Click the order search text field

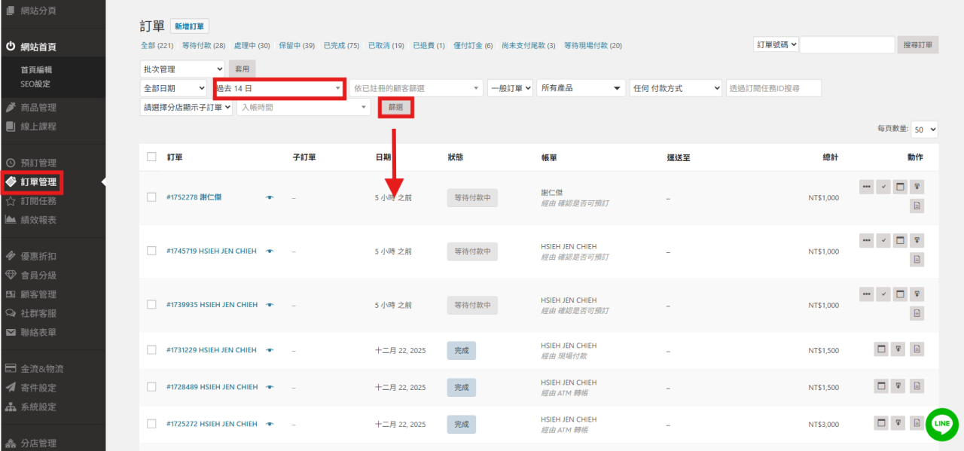point(847,45)
